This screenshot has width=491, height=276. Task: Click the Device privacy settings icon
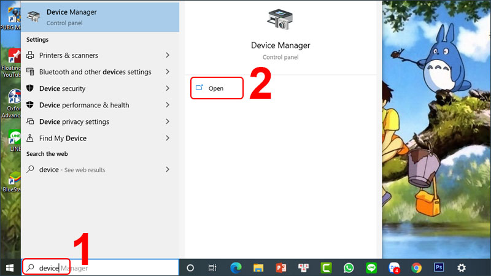[30, 121]
